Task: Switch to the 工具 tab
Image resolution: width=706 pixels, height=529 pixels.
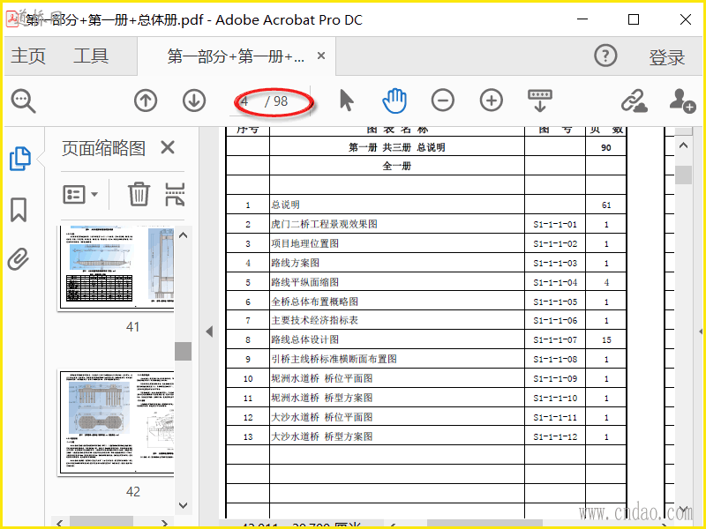Action: pyautogui.click(x=91, y=56)
